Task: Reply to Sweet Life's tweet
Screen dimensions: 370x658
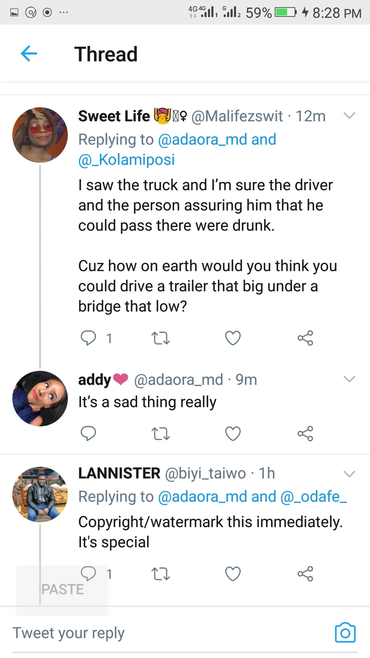Action: pos(89,338)
